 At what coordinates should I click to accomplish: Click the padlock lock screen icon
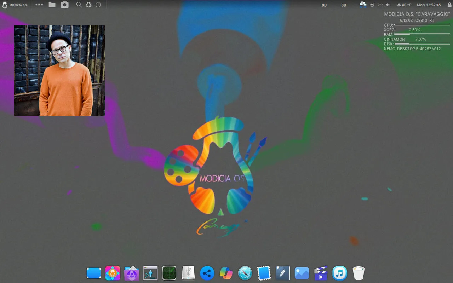pyautogui.click(x=449, y=5)
